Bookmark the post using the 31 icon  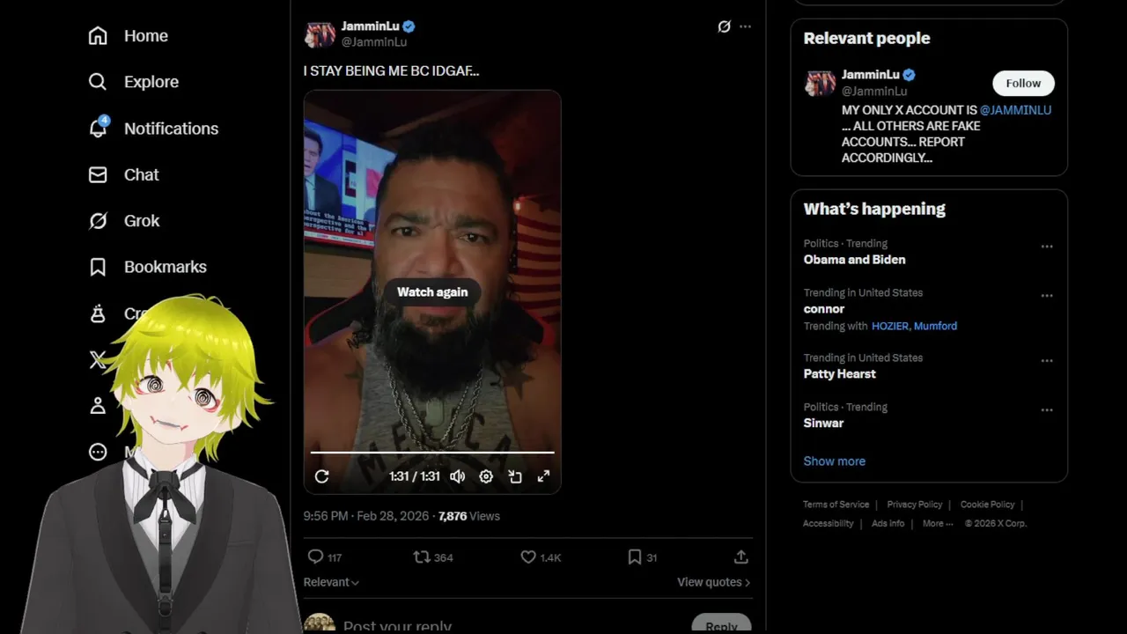click(x=634, y=557)
